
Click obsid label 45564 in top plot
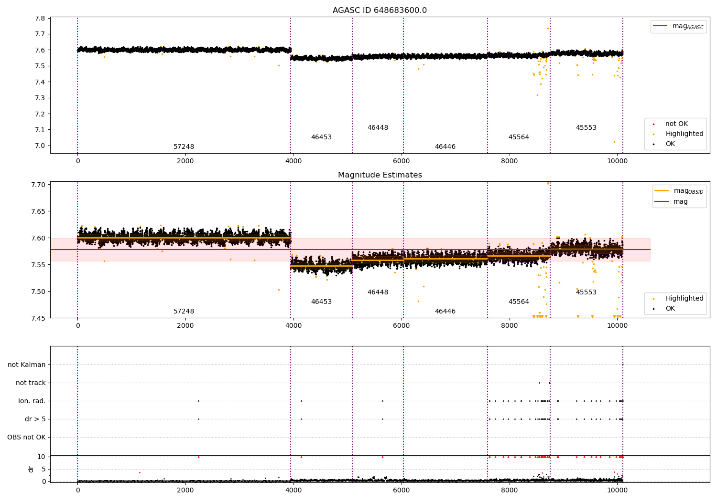(519, 137)
